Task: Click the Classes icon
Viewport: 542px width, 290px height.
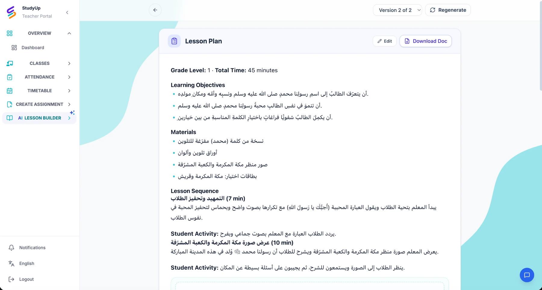Action: click(10, 63)
